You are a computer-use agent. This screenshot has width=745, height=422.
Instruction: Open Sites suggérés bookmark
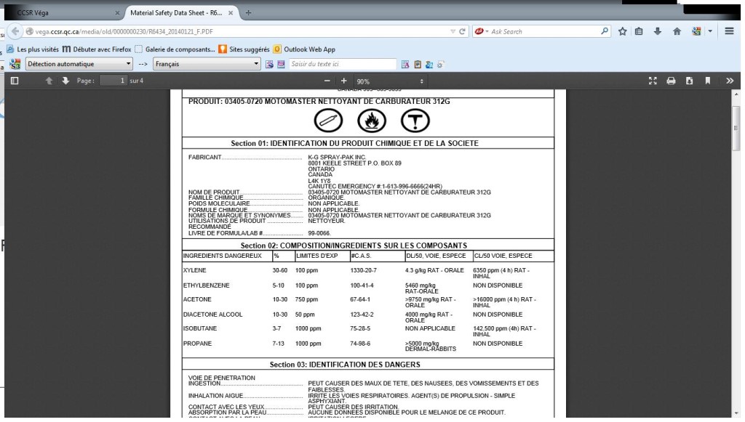(x=244, y=49)
